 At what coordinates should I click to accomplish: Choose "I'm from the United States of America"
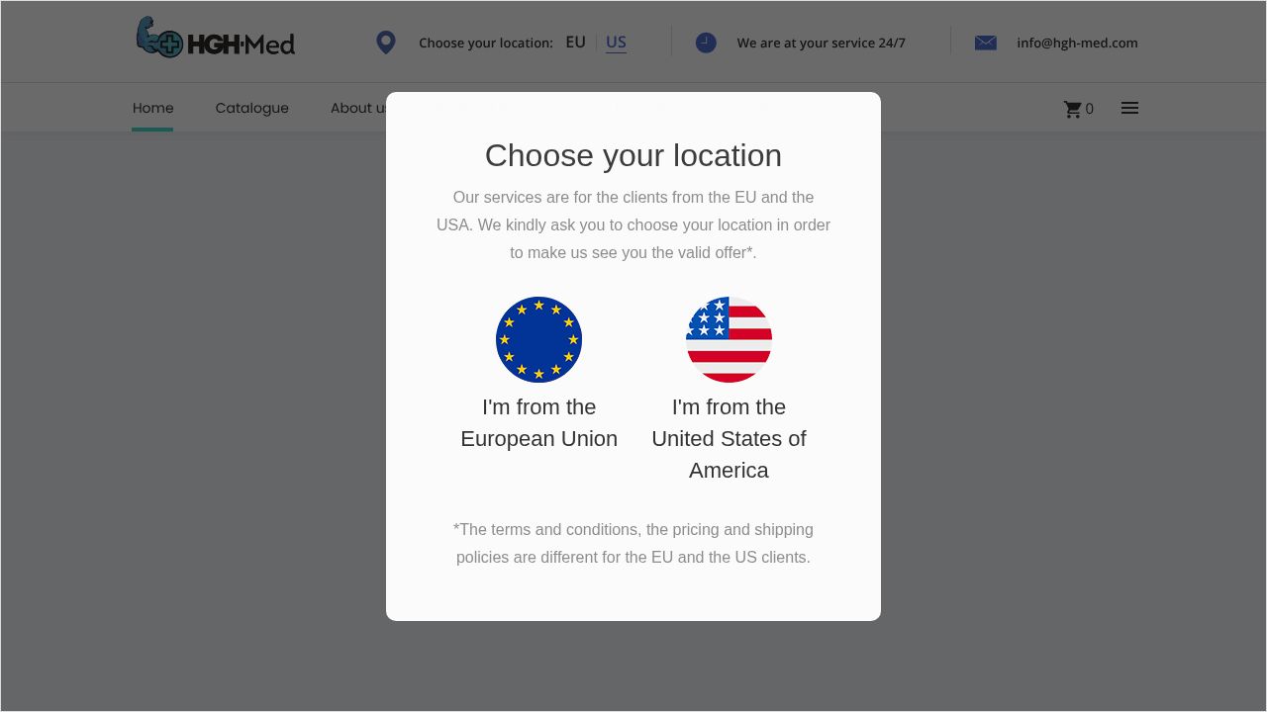(729, 439)
